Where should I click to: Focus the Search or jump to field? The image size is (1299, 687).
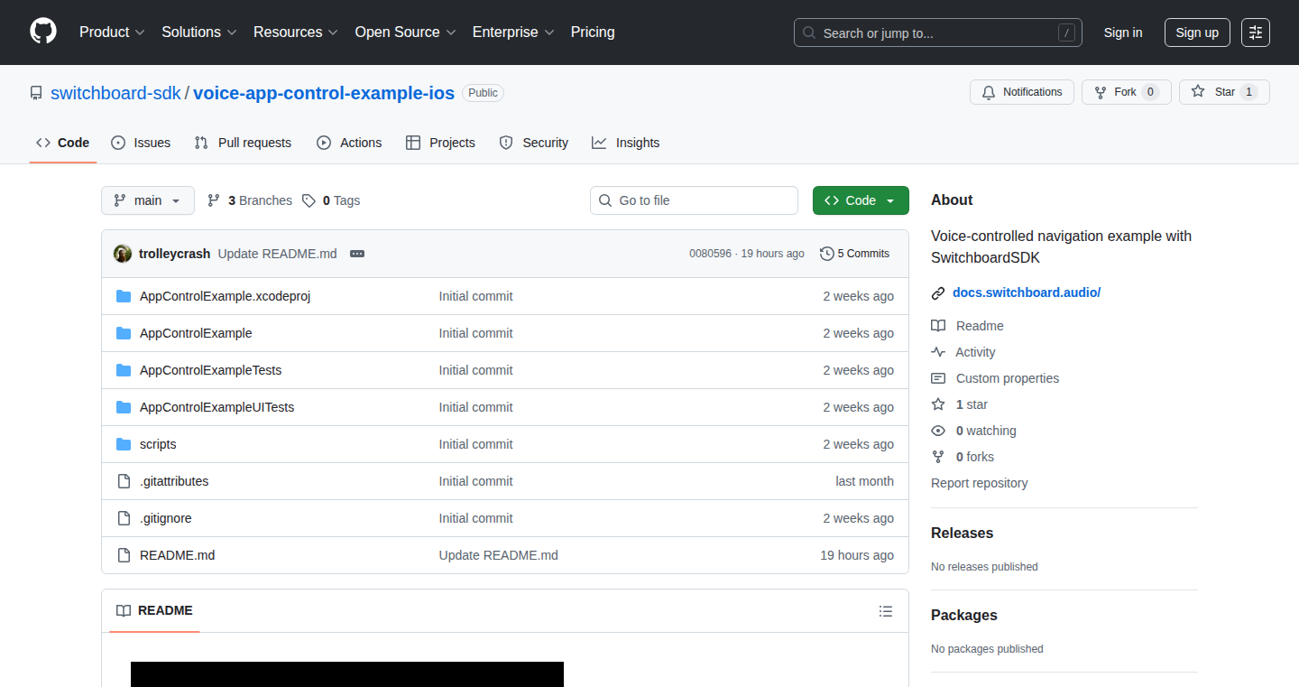[938, 32]
